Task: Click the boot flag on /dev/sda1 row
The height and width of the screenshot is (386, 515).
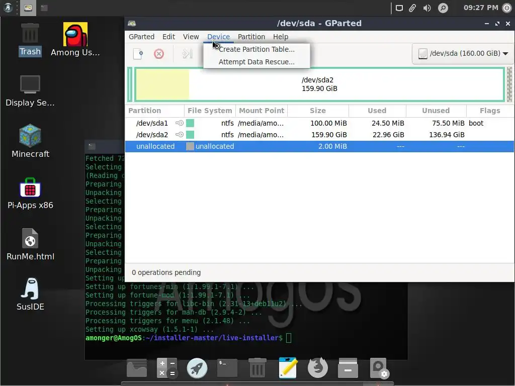Action: pyautogui.click(x=476, y=123)
